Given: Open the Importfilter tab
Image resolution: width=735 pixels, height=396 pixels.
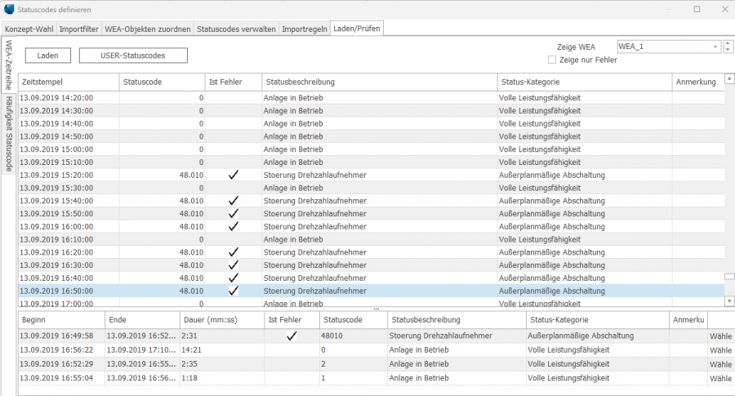Looking at the screenshot, I should (x=78, y=29).
